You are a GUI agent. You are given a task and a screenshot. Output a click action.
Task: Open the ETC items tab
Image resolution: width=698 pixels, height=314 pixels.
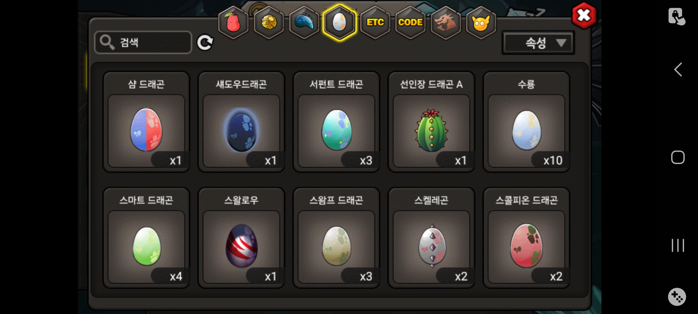[375, 23]
